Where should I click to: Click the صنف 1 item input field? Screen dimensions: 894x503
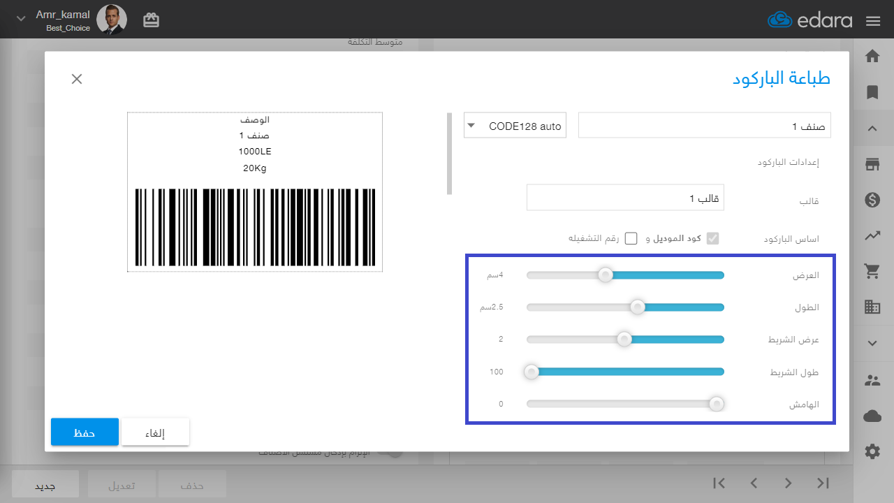click(705, 126)
